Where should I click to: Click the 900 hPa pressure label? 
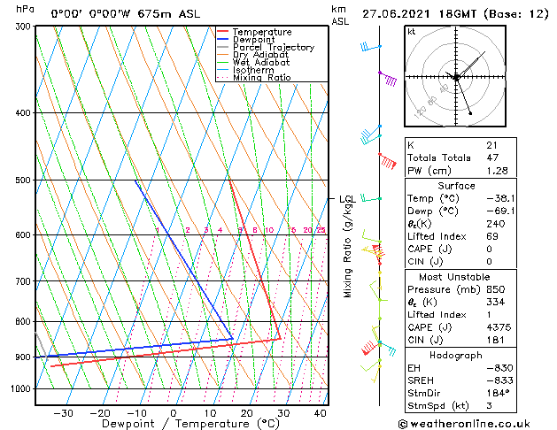25,357
